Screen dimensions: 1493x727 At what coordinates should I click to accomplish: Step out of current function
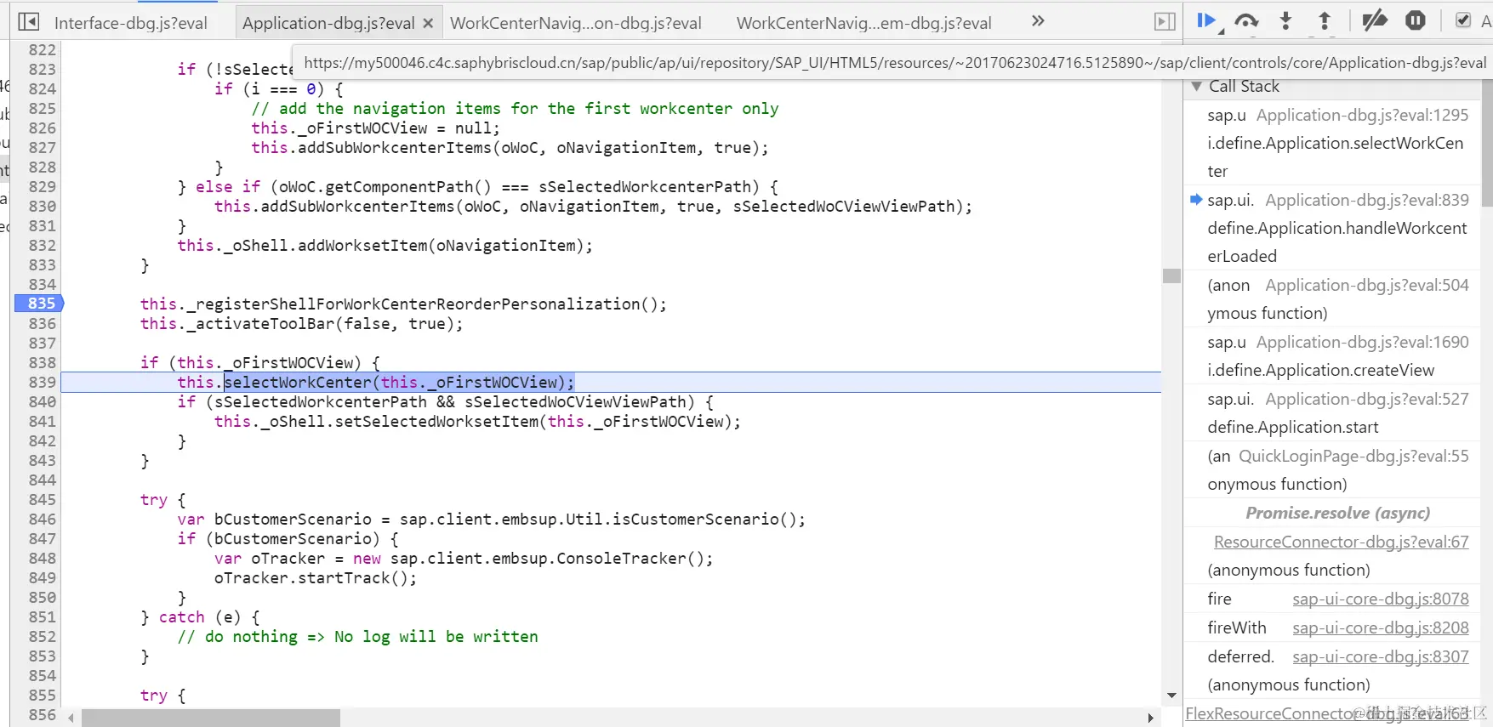click(1325, 21)
